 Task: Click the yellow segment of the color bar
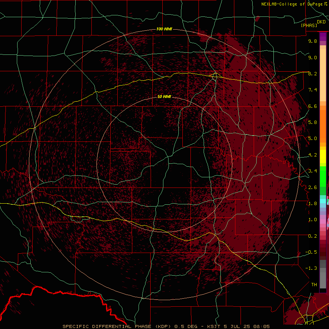tap(323, 156)
